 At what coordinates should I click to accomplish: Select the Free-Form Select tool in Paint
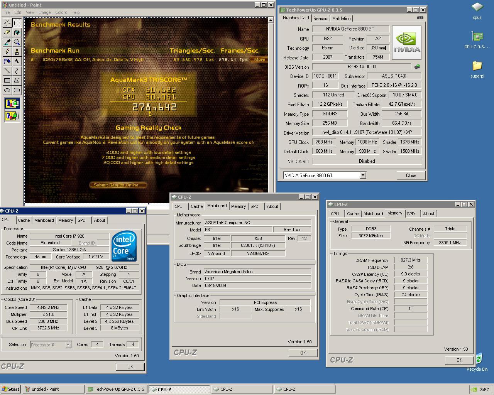pos(7,23)
